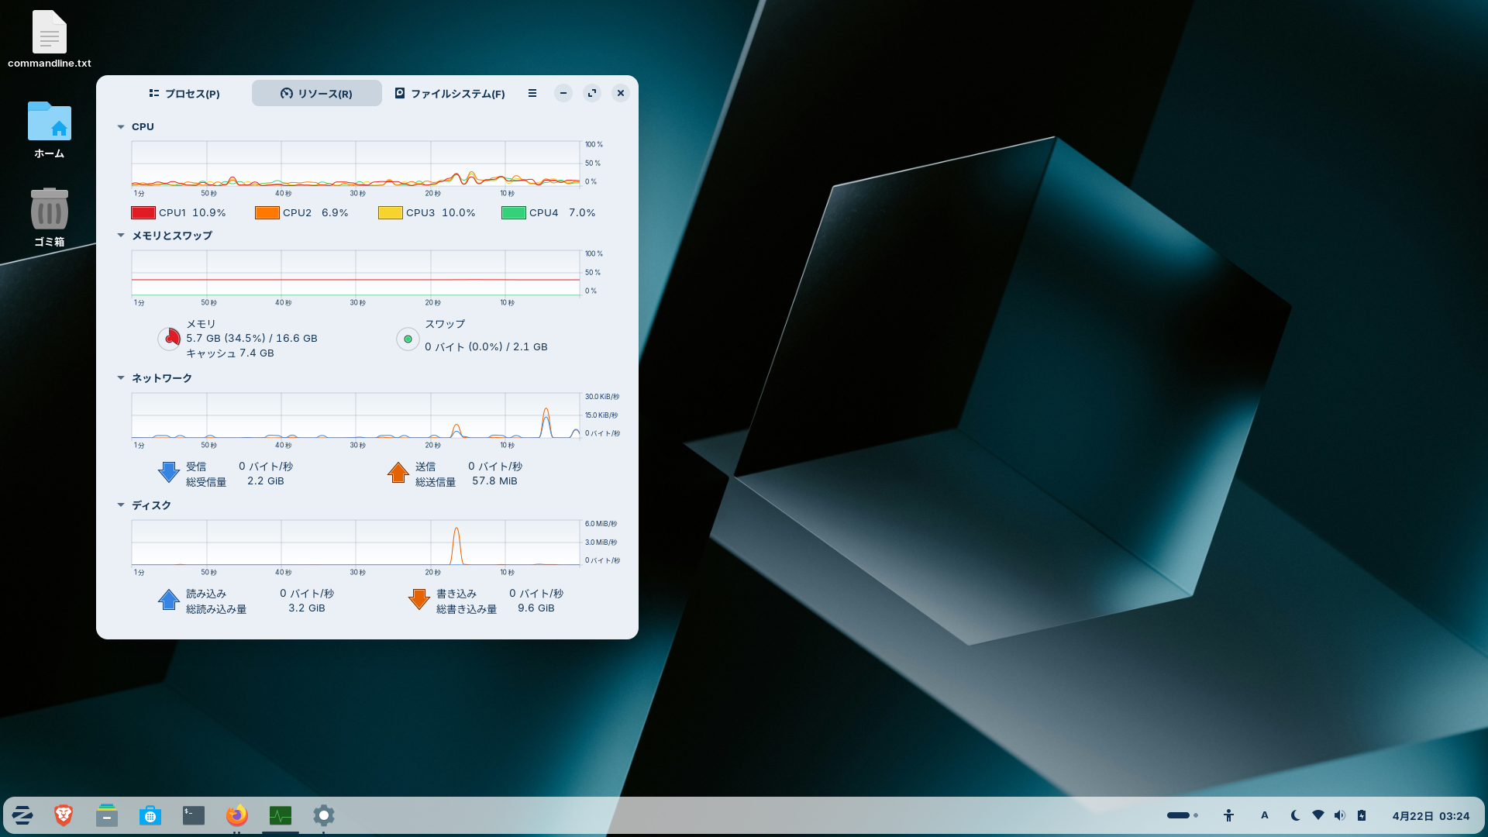This screenshot has width=1488, height=837.
Task: Collapse the メモリとスワップ section
Action: pyautogui.click(x=121, y=236)
